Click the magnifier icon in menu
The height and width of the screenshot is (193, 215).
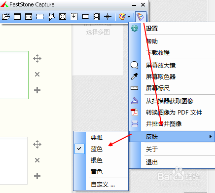coord(135,65)
